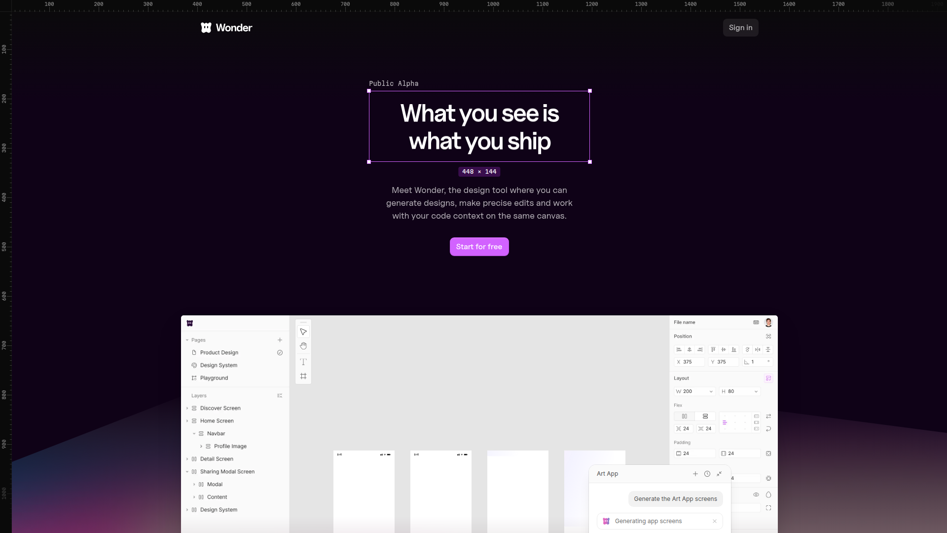Click the keyboard shortcuts icon
Viewport: 947px width, 533px height.
click(756, 322)
